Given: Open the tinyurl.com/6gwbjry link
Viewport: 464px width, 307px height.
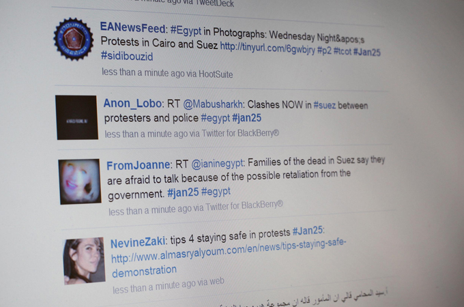Looking at the screenshot, I should (x=267, y=48).
